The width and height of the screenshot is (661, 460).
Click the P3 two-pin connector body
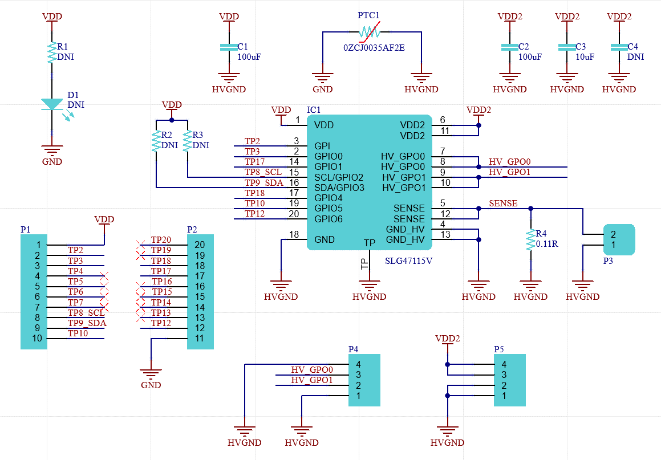pos(619,239)
